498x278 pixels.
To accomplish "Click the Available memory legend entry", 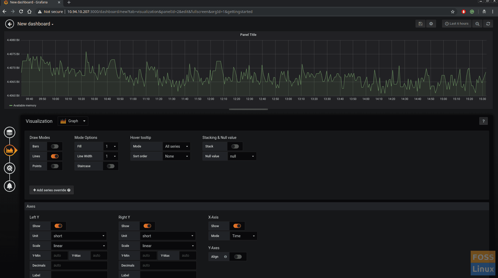I will [x=25, y=105].
